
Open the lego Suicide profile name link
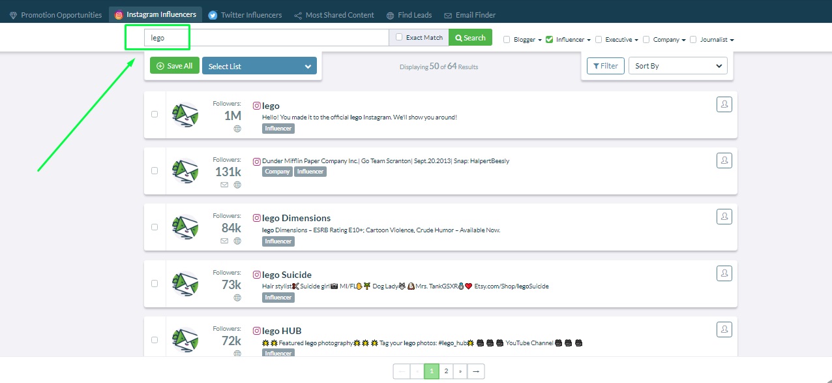pos(287,275)
